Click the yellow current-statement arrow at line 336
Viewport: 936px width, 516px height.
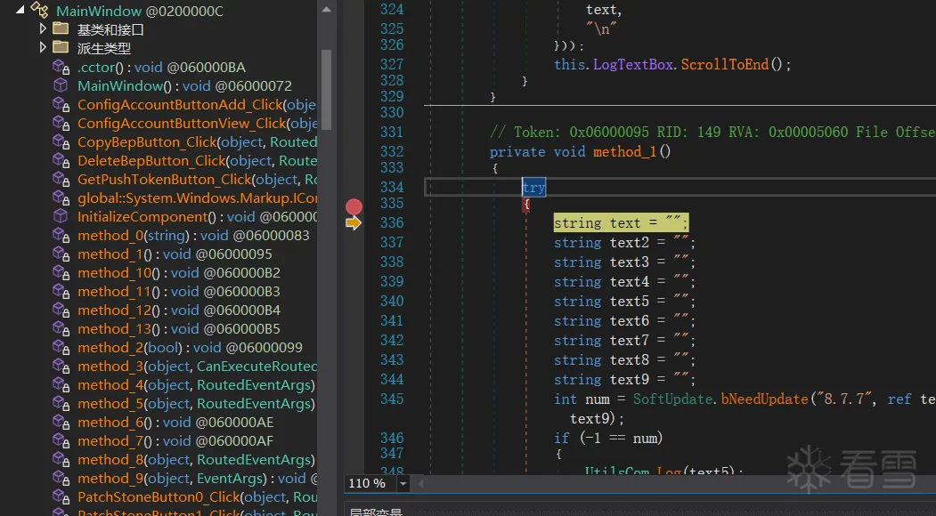354,223
